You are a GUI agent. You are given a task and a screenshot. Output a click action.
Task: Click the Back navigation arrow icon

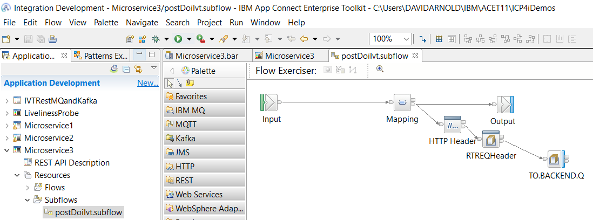tap(304, 38)
